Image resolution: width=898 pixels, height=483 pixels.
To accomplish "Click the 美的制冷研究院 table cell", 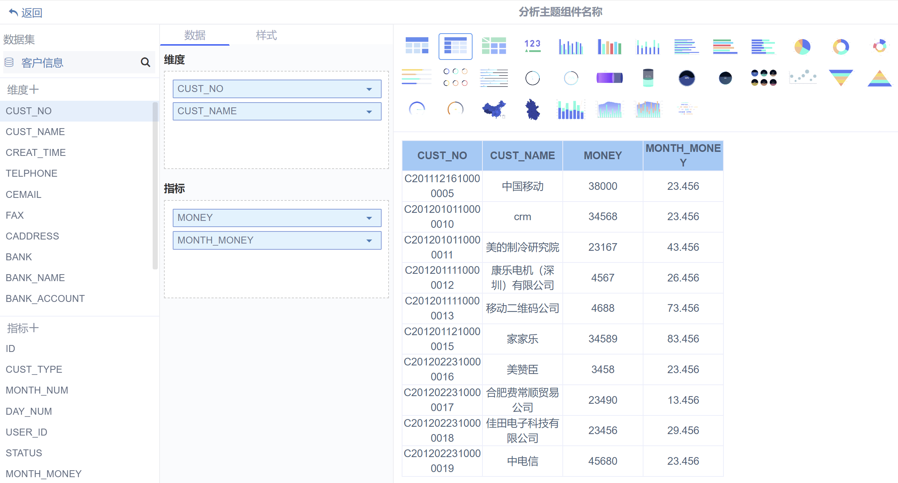I will [x=522, y=247].
